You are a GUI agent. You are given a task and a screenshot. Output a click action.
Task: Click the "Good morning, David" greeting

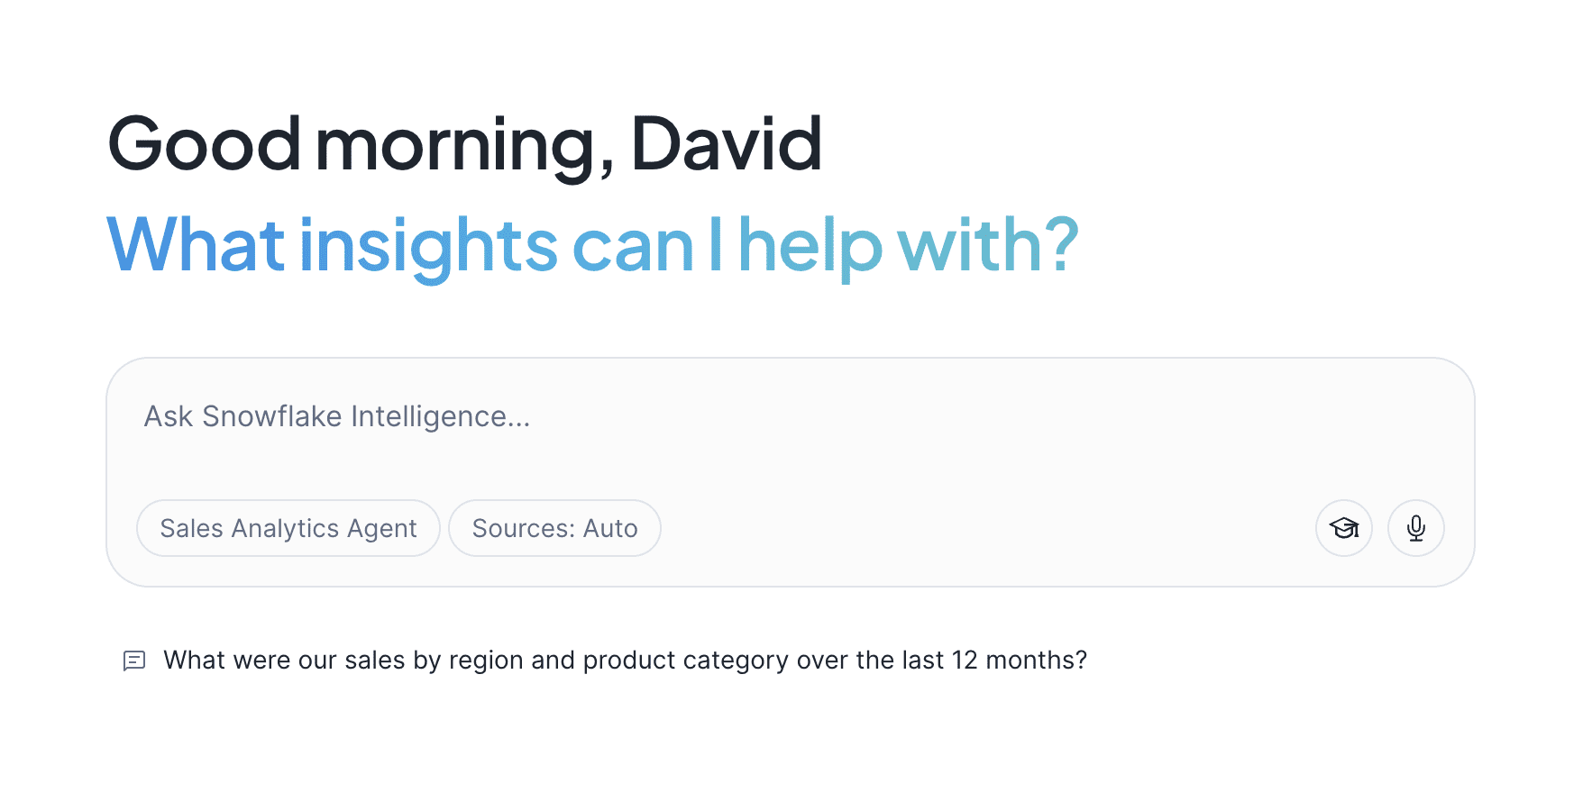(x=464, y=143)
